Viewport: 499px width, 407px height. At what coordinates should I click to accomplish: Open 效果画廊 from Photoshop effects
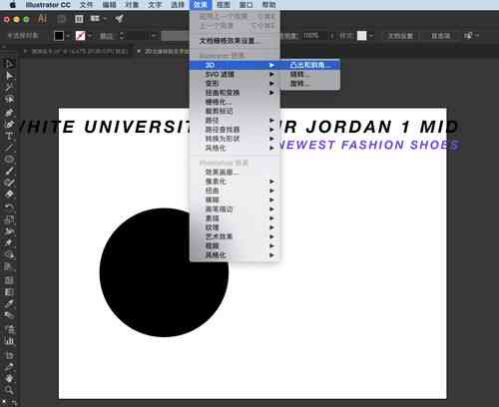coord(235,173)
